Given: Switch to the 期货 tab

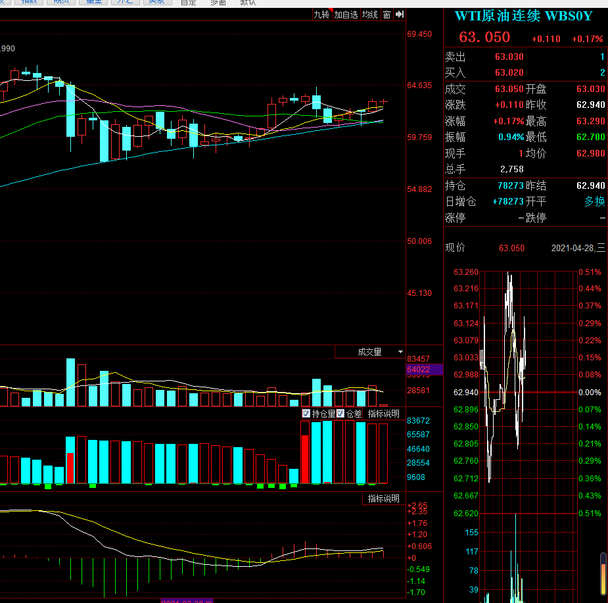Looking at the screenshot, I should (61, 2).
